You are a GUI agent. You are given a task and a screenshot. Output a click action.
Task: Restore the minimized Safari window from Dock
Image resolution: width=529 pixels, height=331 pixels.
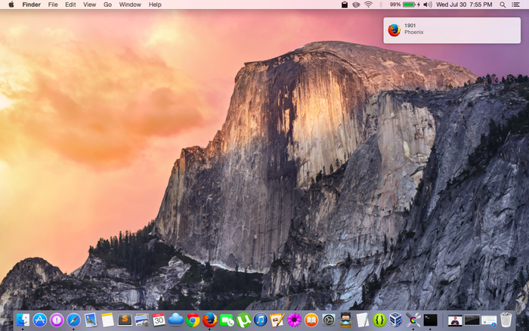pyautogui.click(x=489, y=320)
